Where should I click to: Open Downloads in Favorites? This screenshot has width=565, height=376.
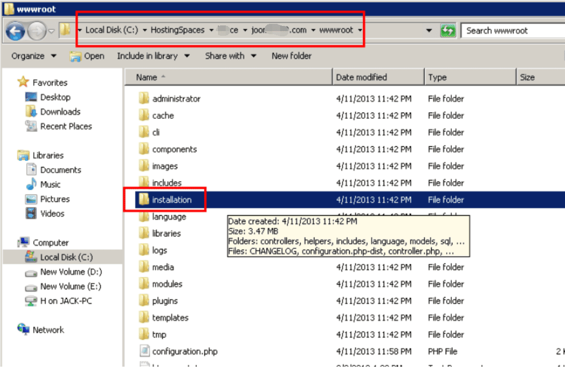(x=52, y=112)
